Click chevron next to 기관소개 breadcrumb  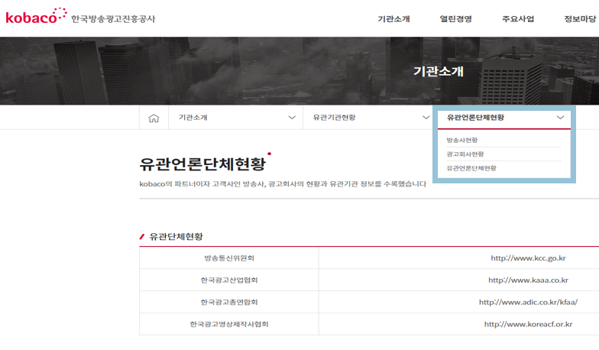[292, 118]
